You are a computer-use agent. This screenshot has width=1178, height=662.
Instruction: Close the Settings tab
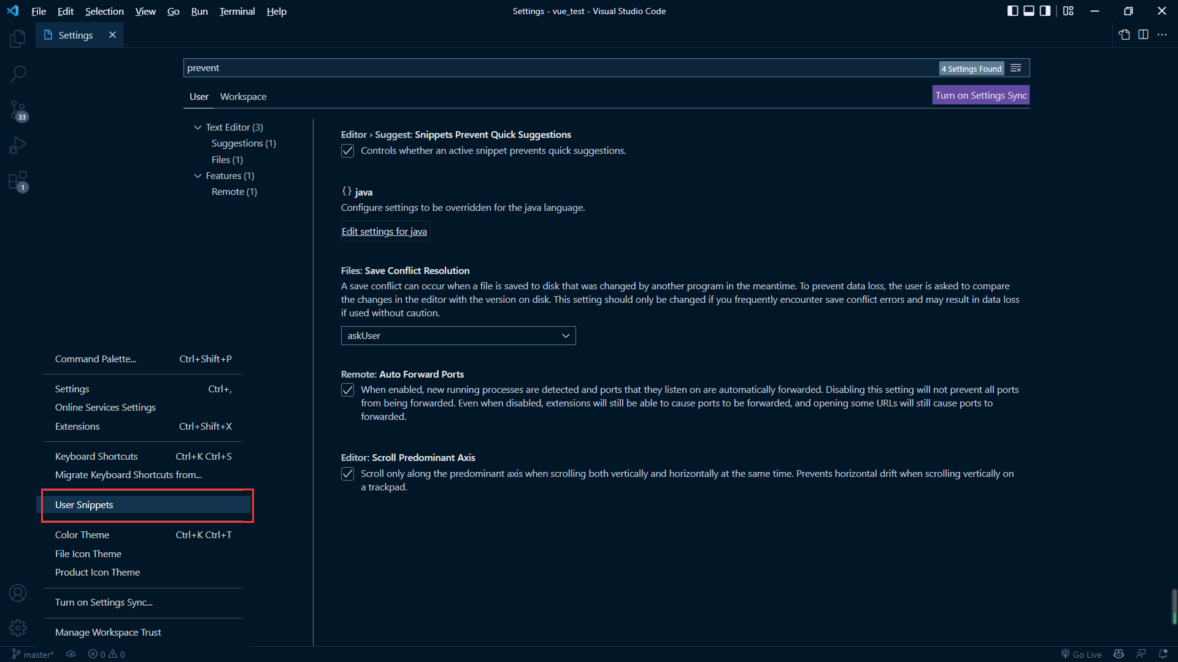112,35
